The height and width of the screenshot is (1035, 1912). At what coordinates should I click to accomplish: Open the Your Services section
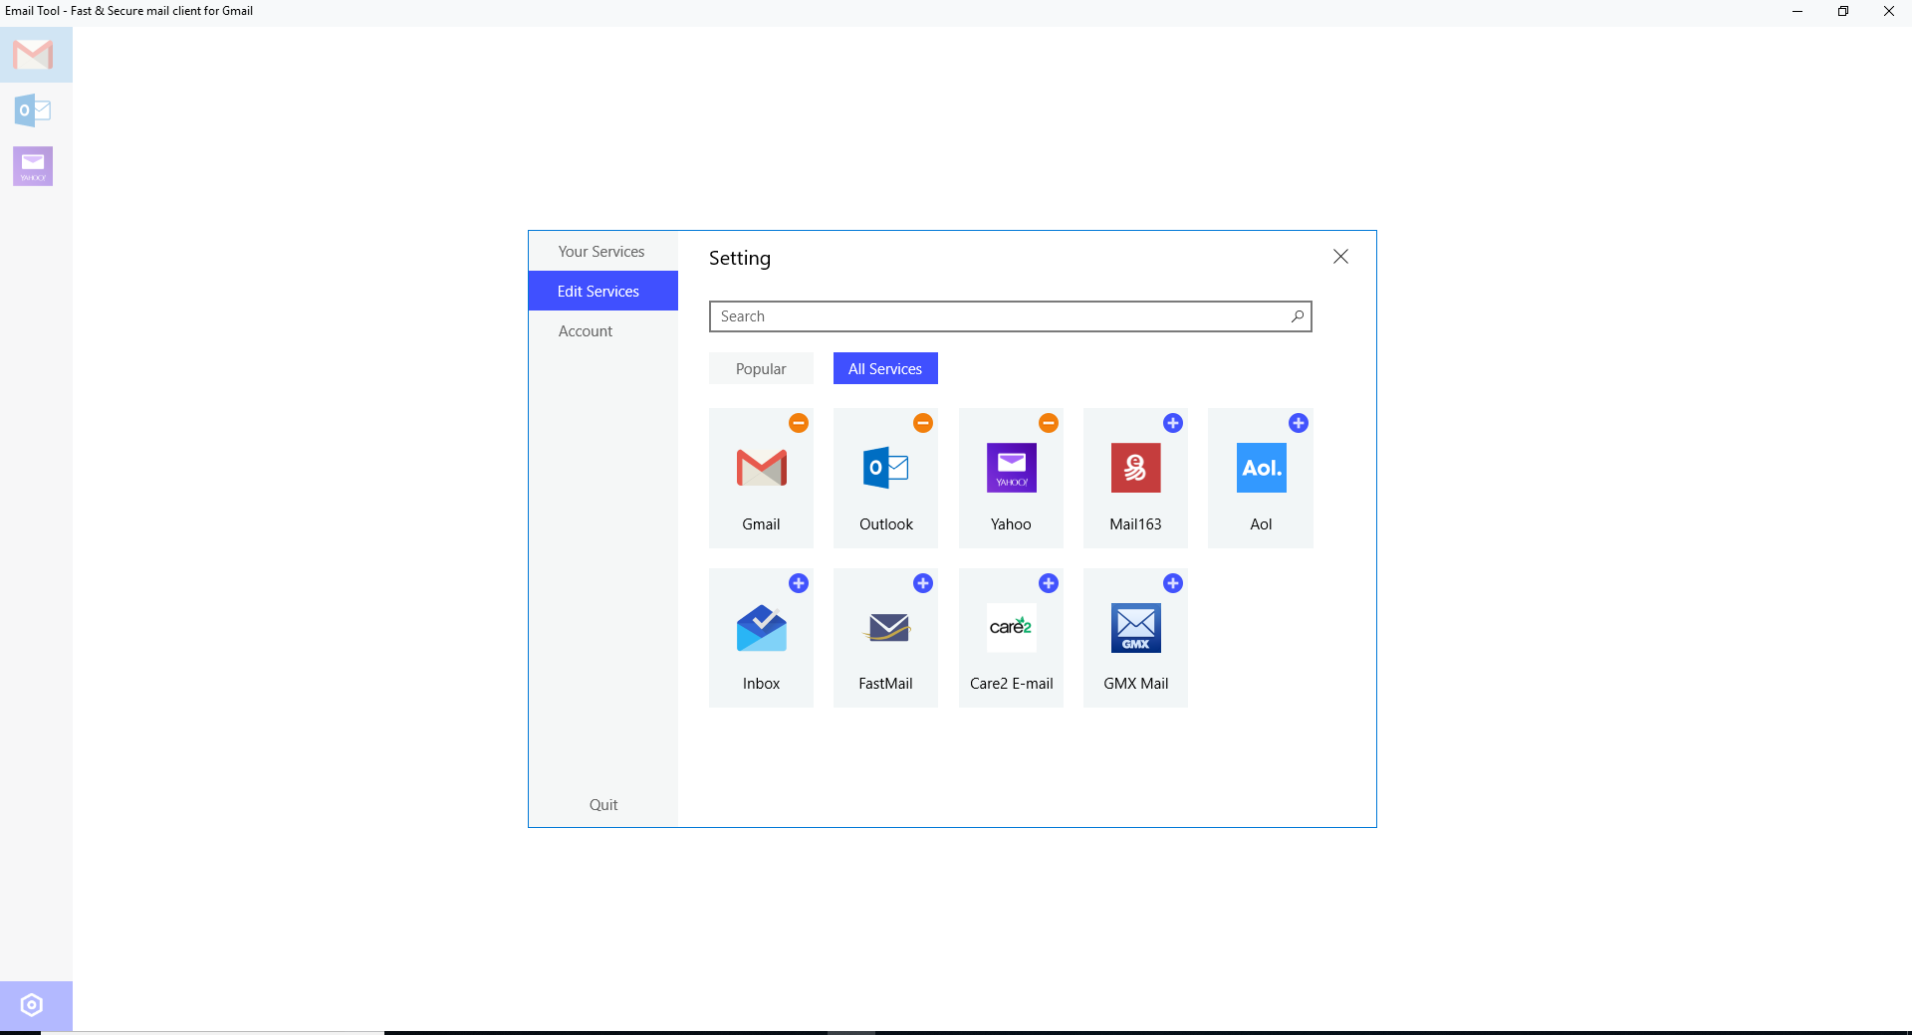pos(603,252)
